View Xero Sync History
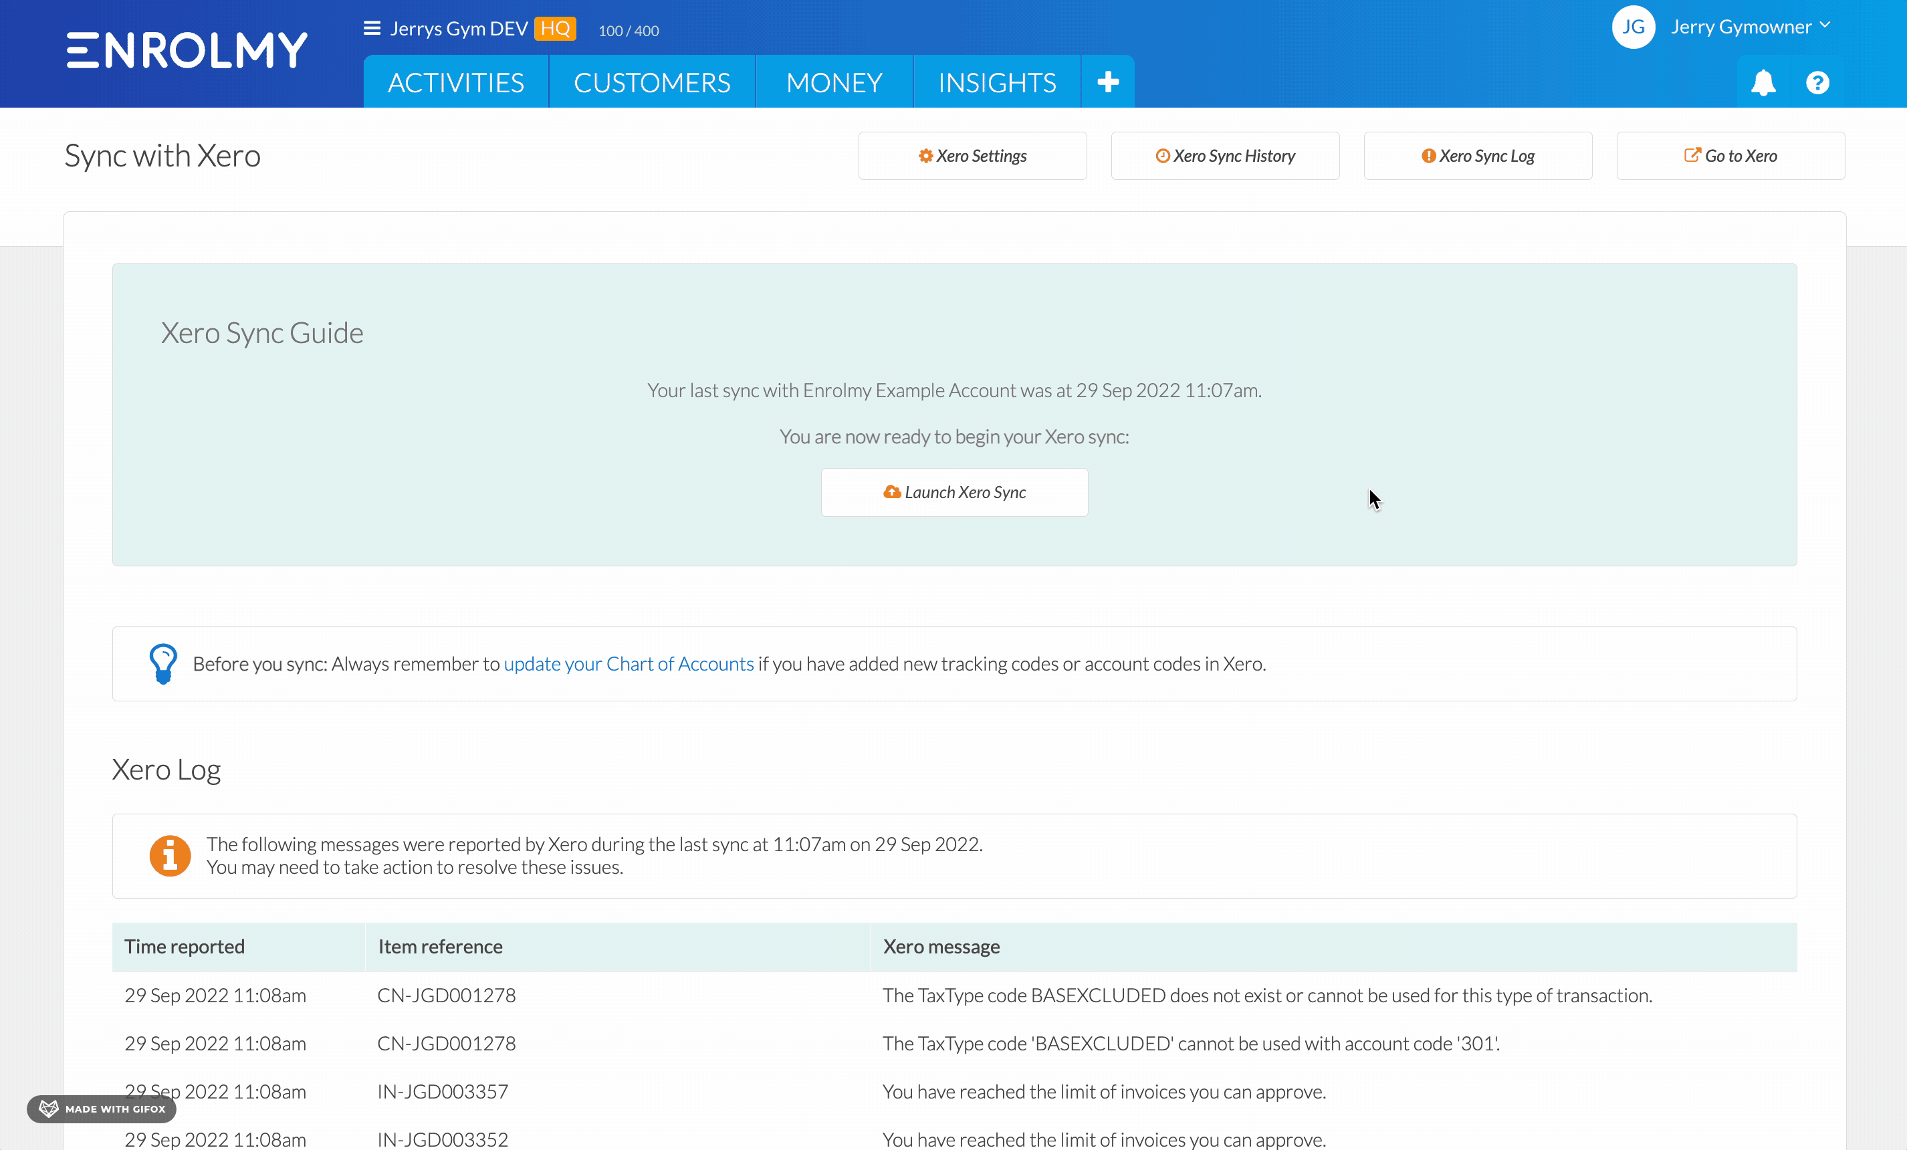This screenshot has height=1150, width=1907. click(x=1225, y=156)
